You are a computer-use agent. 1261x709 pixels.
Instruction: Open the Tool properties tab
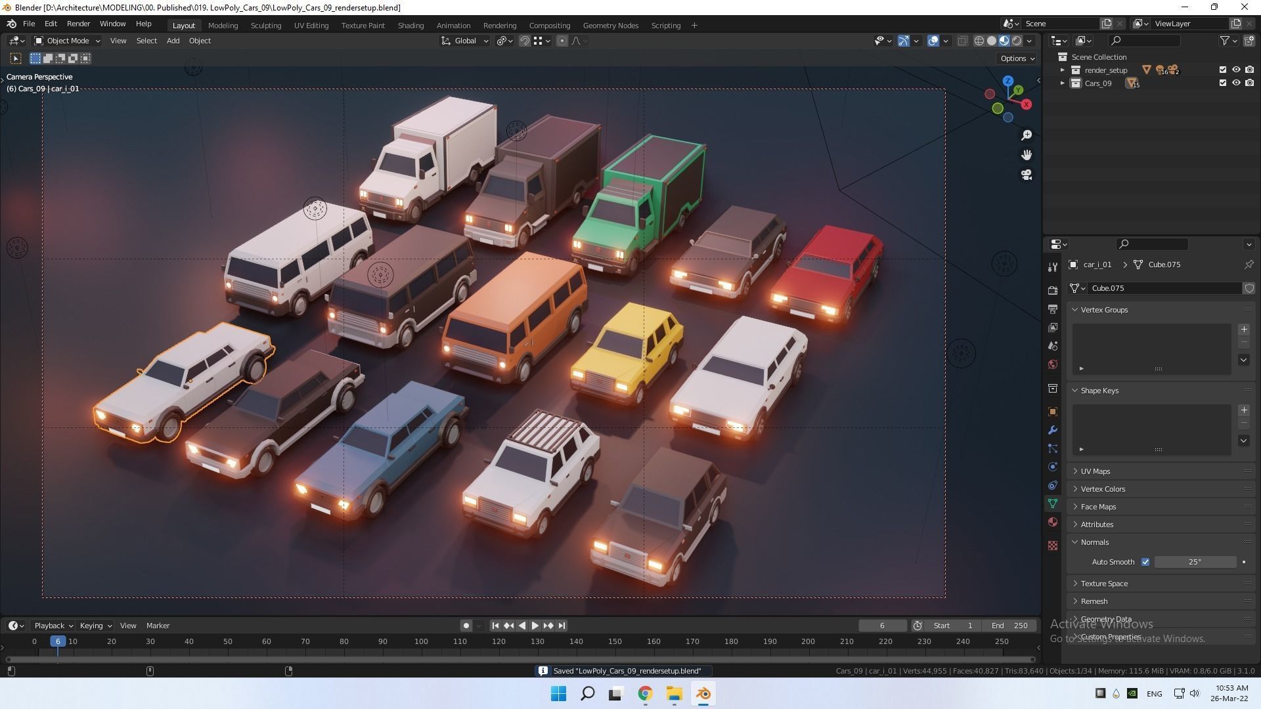point(1053,267)
